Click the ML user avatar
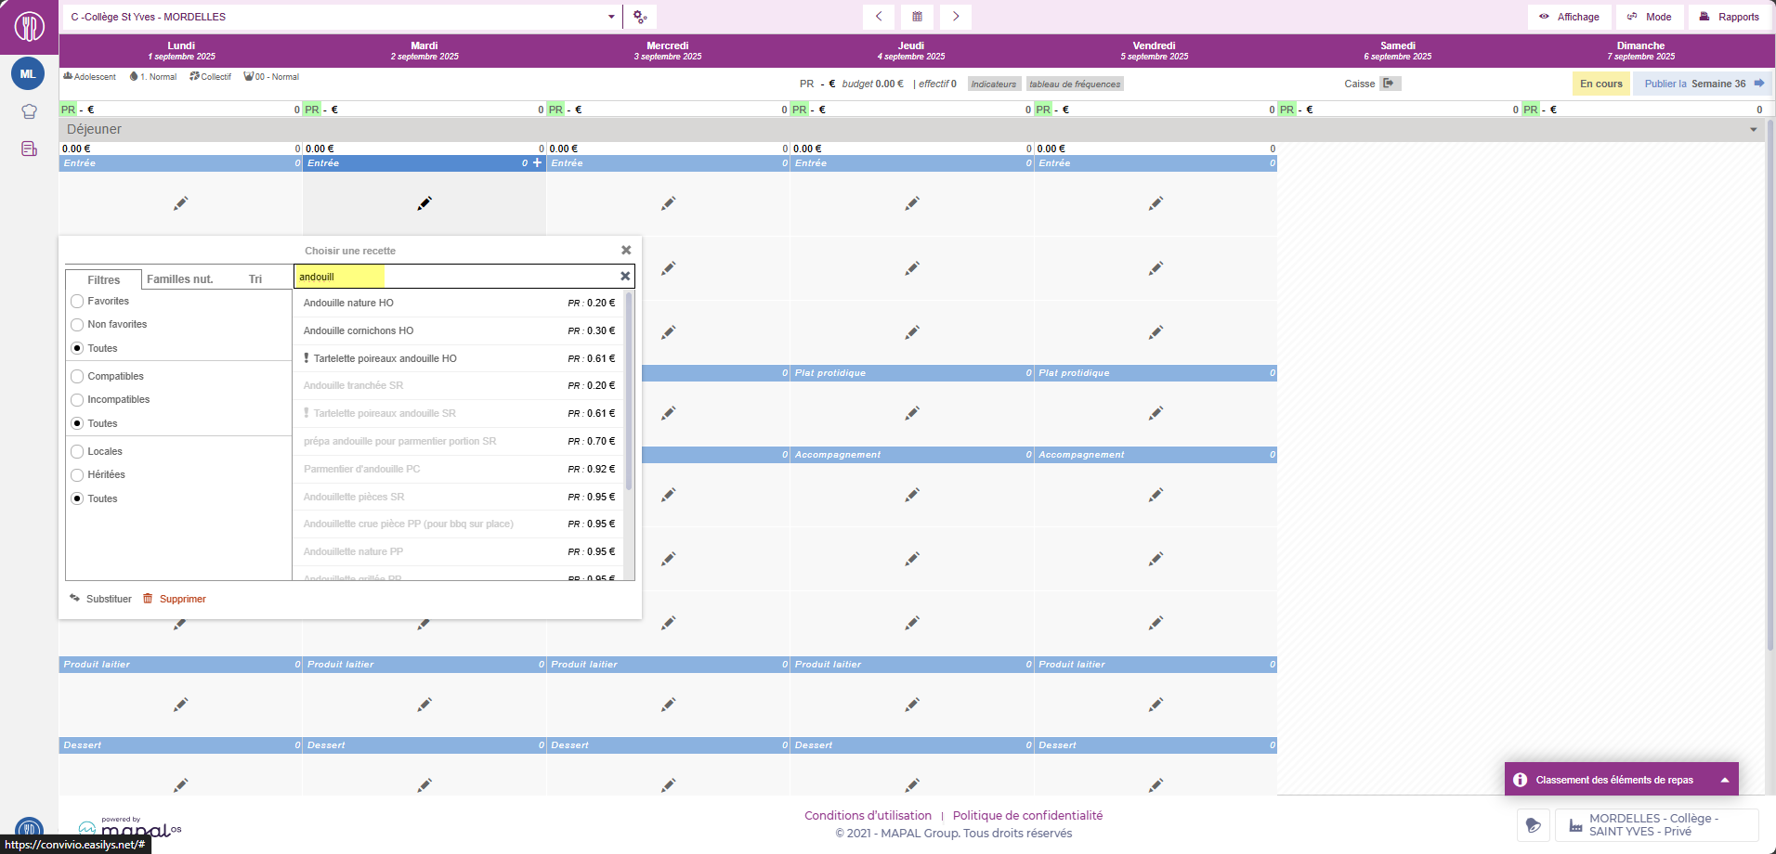This screenshot has height=854, width=1776. (28, 73)
